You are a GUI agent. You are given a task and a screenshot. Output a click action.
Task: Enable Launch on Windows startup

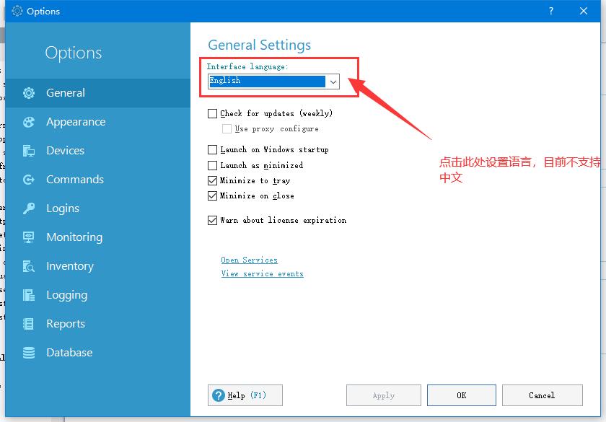point(212,149)
